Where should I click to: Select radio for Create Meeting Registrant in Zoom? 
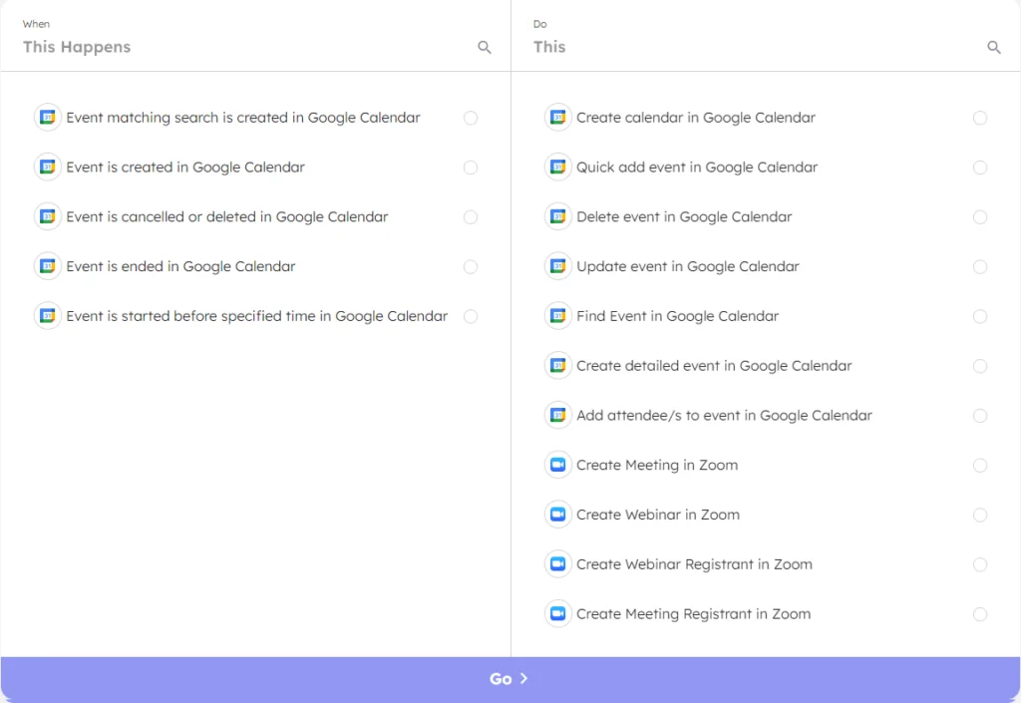[980, 614]
